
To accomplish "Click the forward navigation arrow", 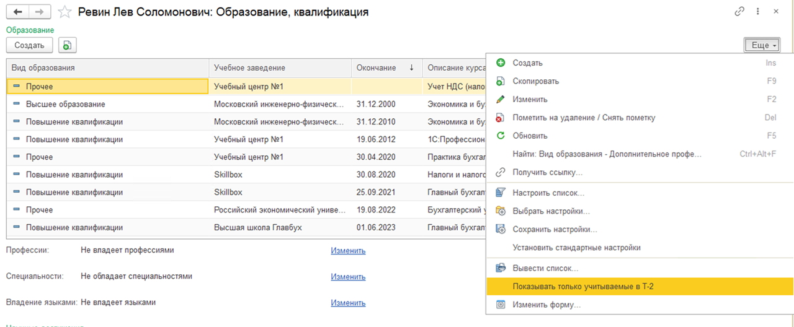I will [x=39, y=12].
